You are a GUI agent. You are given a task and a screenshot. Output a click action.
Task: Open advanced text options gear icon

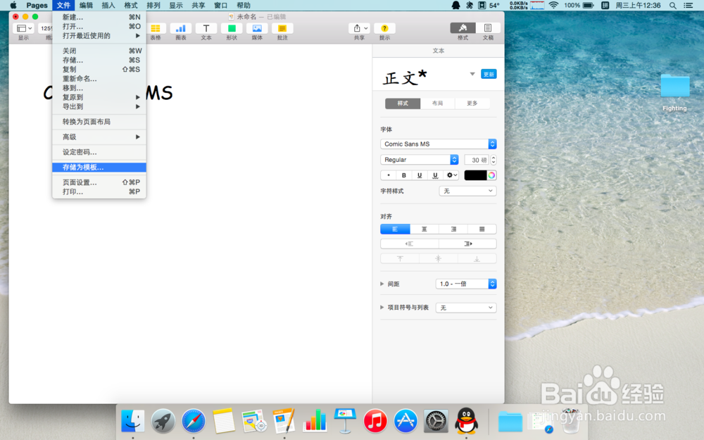pyautogui.click(x=451, y=175)
